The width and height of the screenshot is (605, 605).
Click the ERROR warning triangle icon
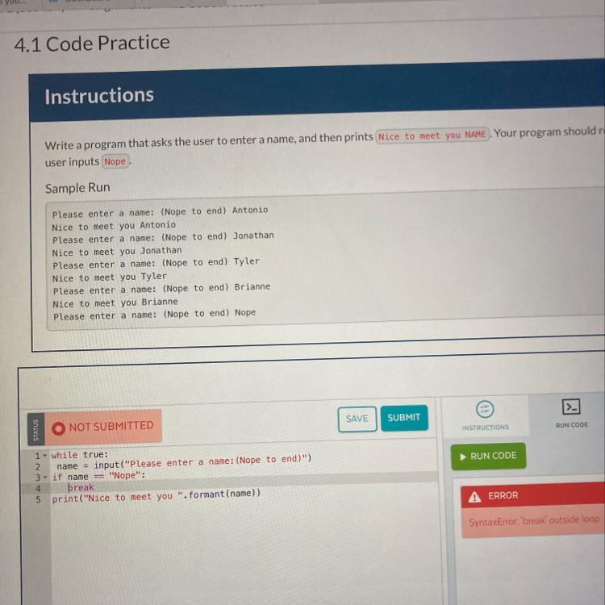pos(474,497)
